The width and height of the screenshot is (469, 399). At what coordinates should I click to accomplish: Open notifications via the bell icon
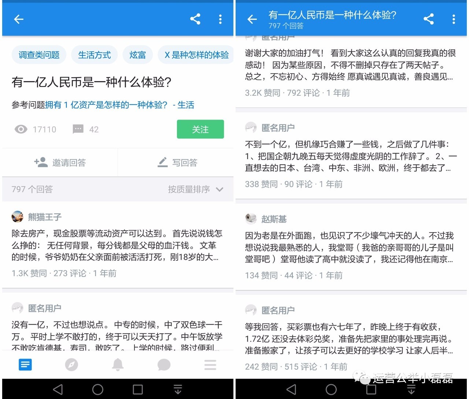[118, 365]
